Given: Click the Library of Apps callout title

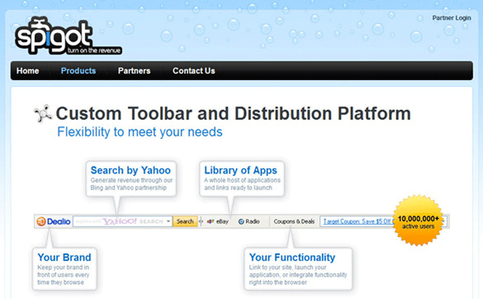Looking at the screenshot, I should click(x=240, y=170).
